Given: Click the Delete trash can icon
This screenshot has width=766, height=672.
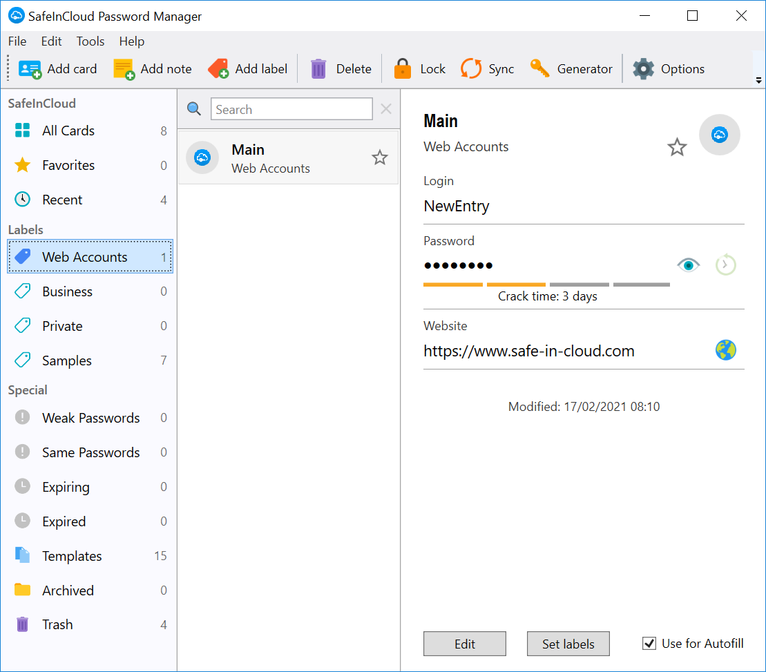Looking at the screenshot, I should tap(318, 69).
